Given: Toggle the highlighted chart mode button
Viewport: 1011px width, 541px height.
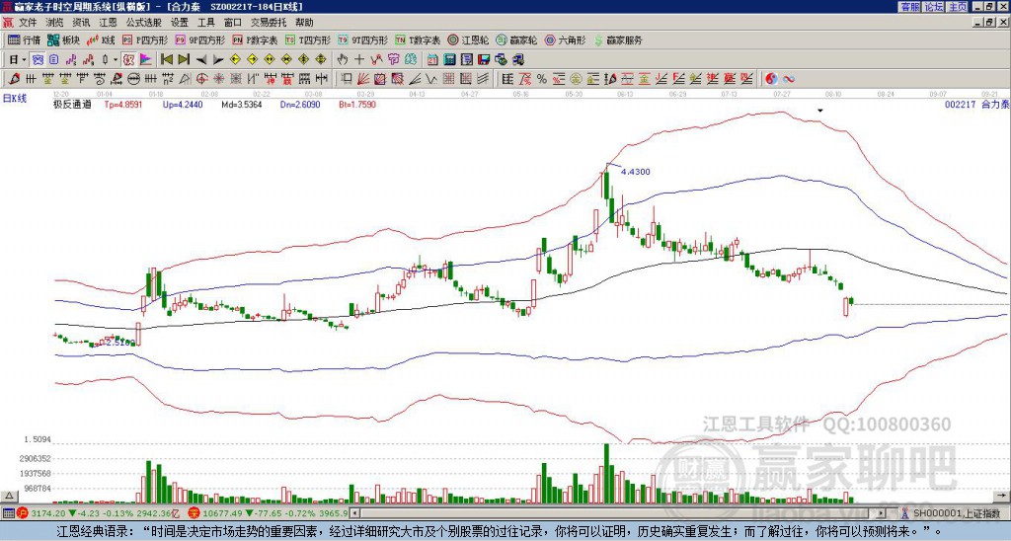Looking at the screenshot, I should [x=39, y=60].
